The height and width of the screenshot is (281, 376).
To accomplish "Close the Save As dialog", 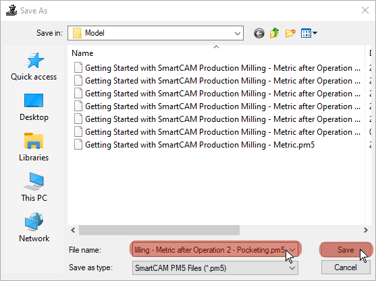I will (365, 10).
